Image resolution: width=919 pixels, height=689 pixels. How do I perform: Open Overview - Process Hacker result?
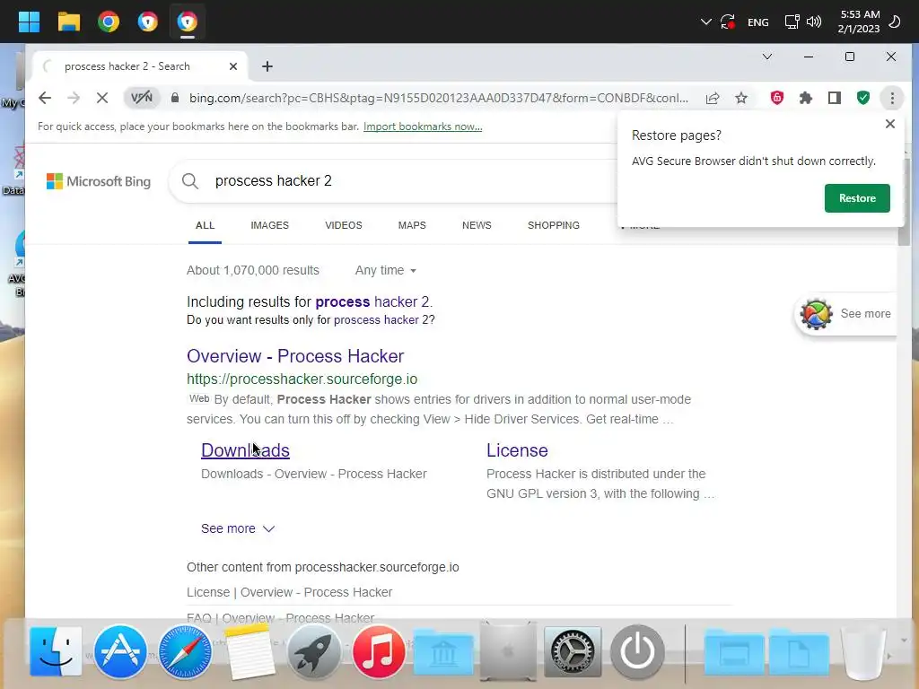295,356
